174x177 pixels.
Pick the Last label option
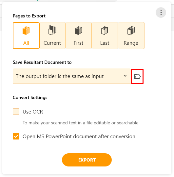[x=105, y=43]
